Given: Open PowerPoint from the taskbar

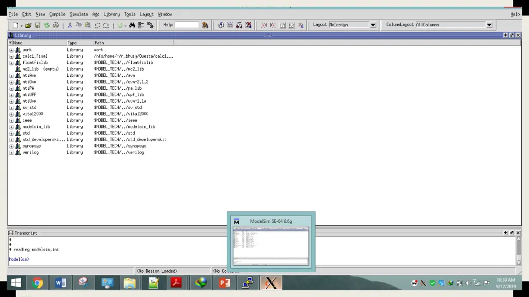Looking at the screenshot, I should pos(224,283).
